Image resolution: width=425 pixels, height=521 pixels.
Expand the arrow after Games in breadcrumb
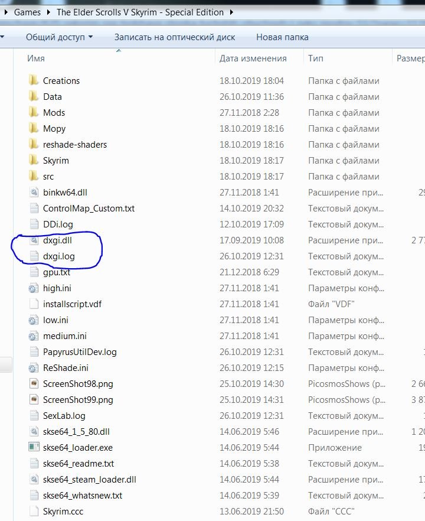[48, 12]
